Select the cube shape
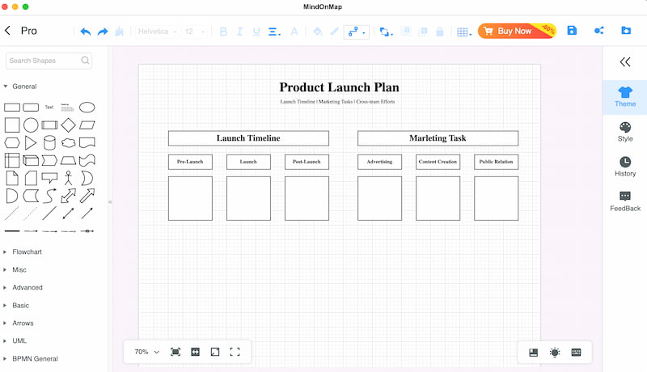The height and width of the screenshot is (372, 647). point(31,160)
